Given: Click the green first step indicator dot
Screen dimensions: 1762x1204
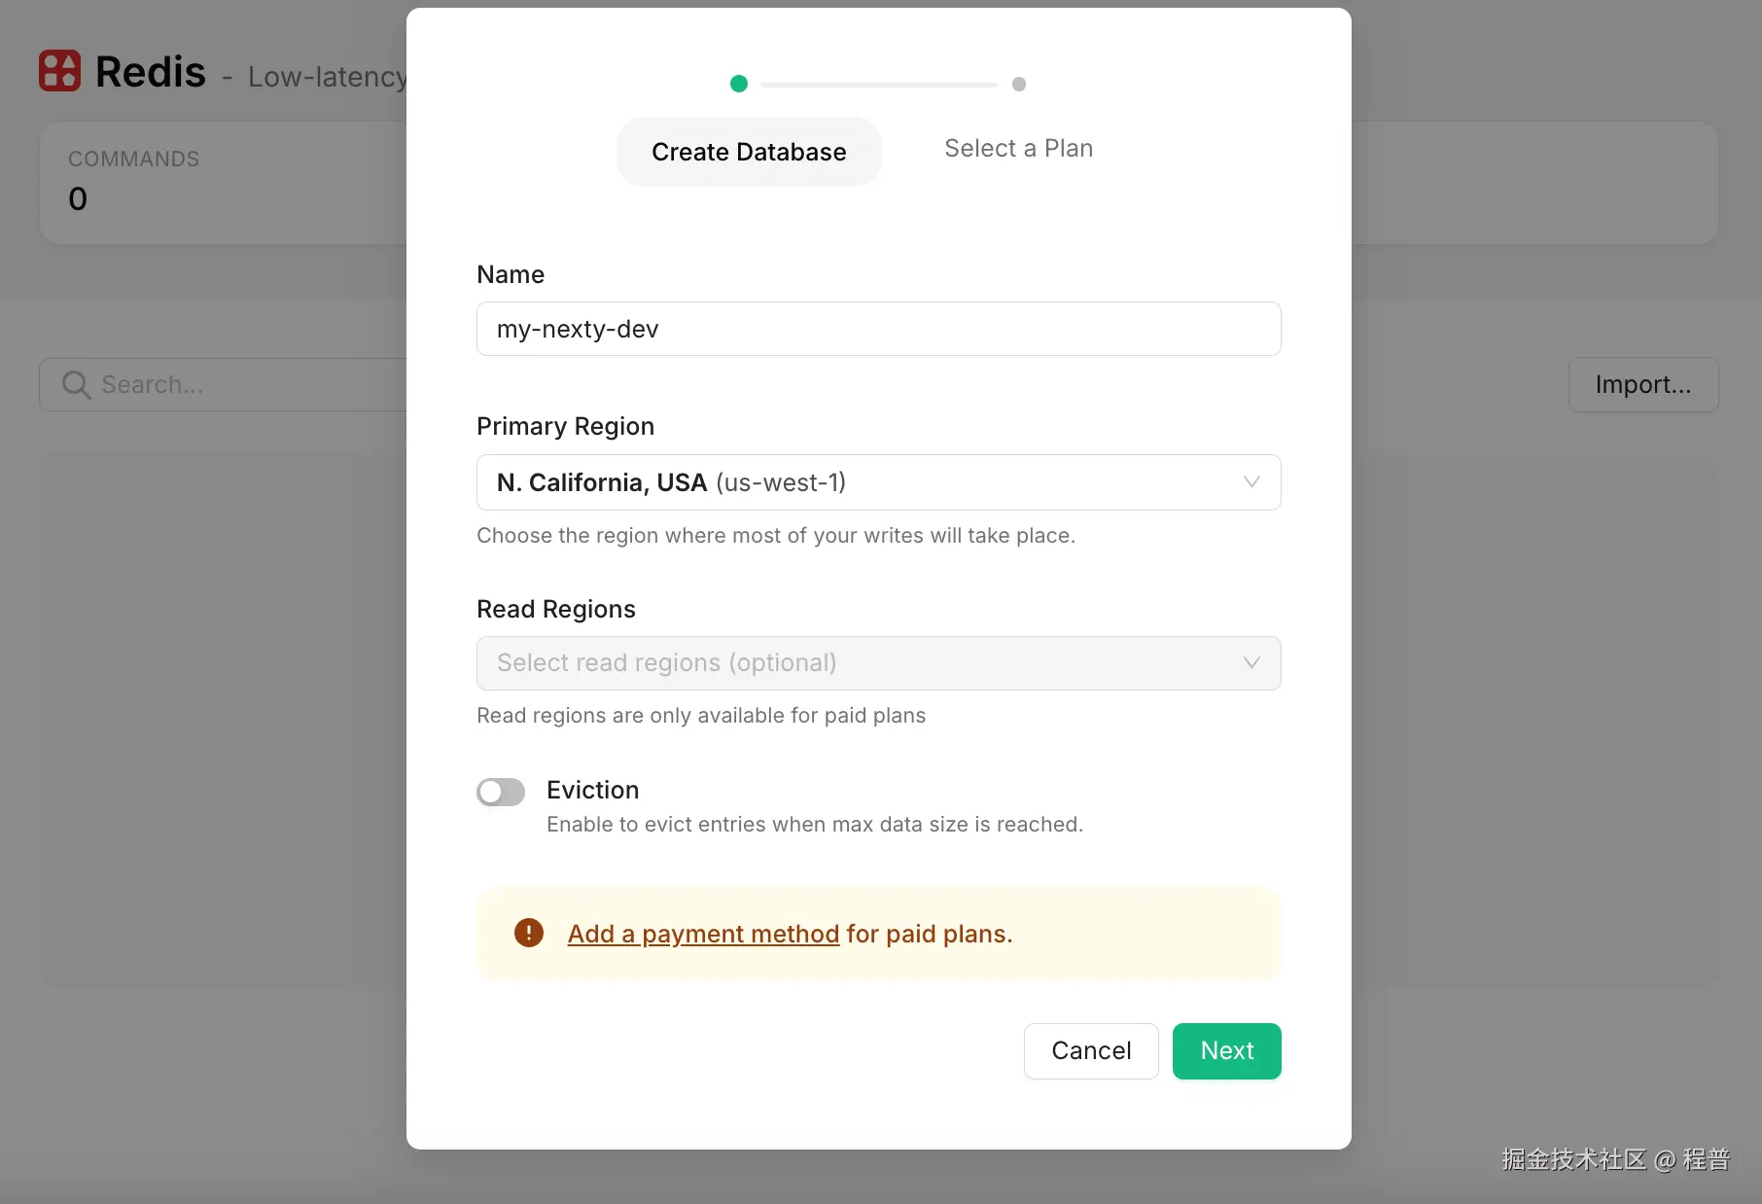Looking at the screenshot, I should point(739,84).
